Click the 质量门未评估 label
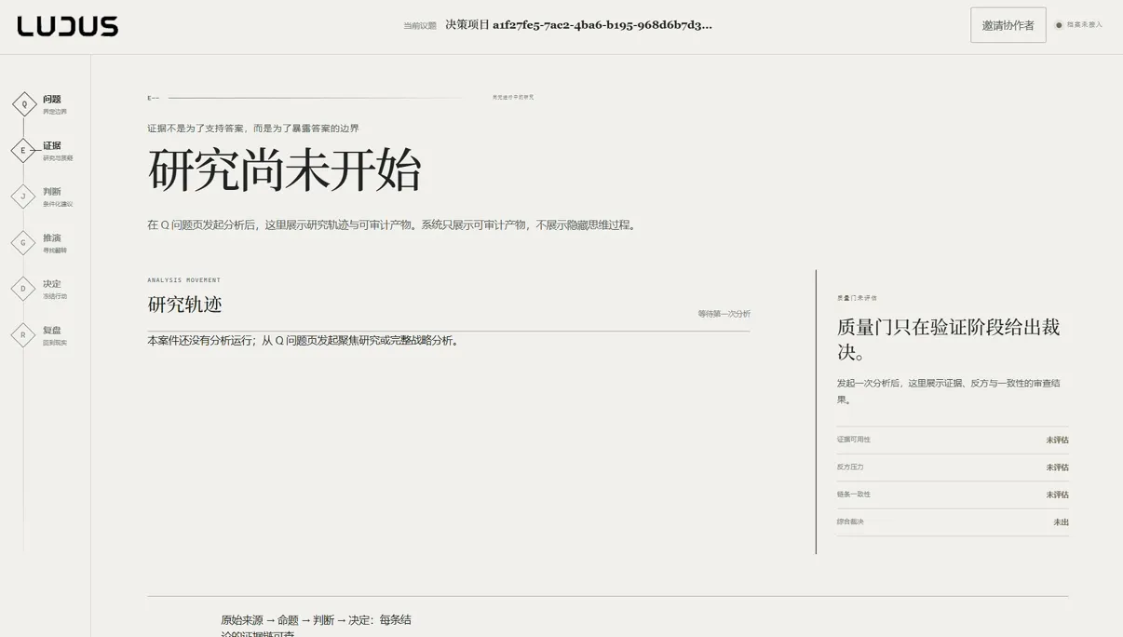Image resolution: width=1123 pixels, height=637 pixels. coord(857,298)
